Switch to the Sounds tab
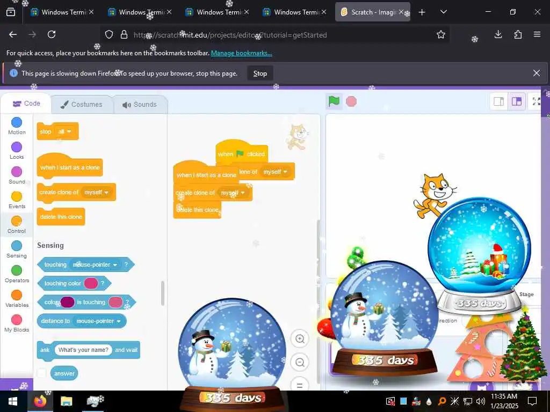The image size is (550, 412). (140, 105)
